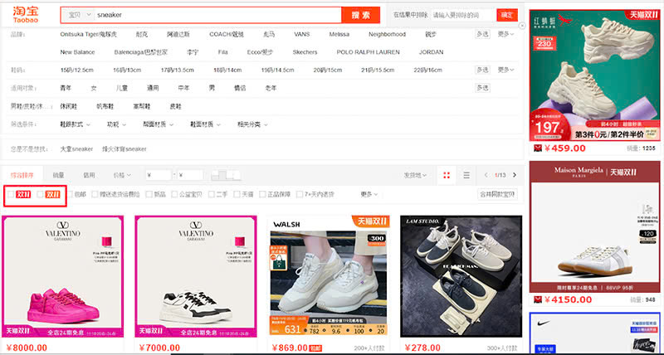The width and height of the screenshot is (664, 355).
Task: Click the exclude-keyword input field
Action: (463, 15)
